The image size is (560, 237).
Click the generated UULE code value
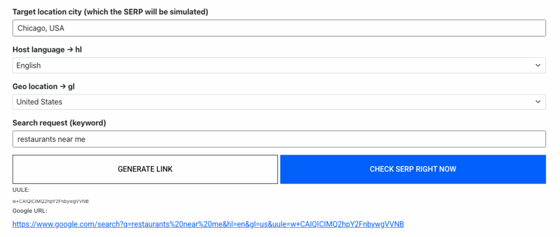(50, 201)
